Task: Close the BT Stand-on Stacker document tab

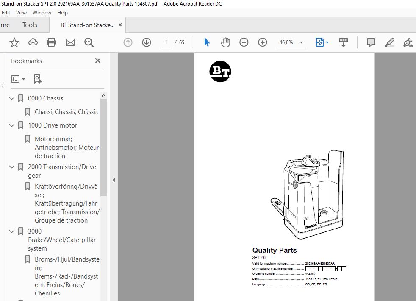Action: click(120, 25)
